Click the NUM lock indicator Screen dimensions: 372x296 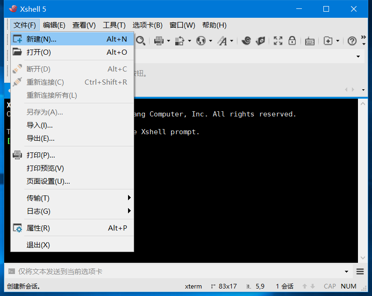(349, 286)
